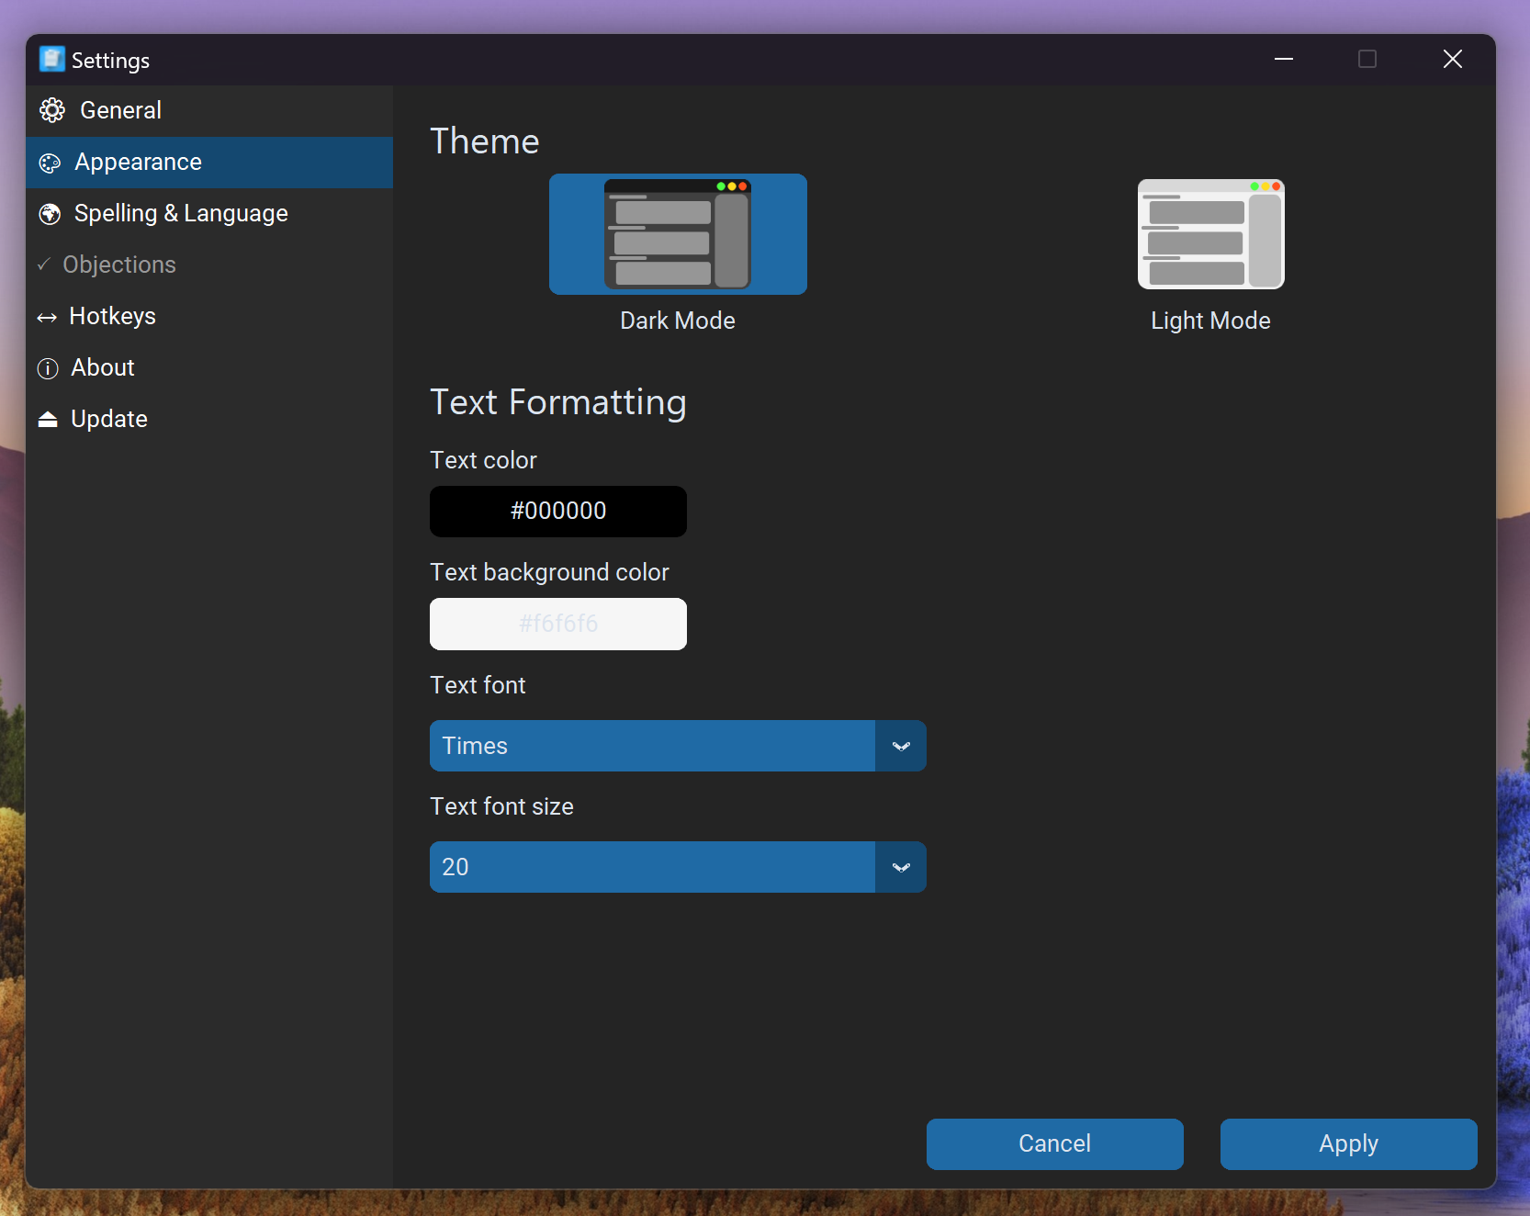This screenshot has width=1530, height=1216.
Task: Go to the About section
Action: (x=103, y=367)
